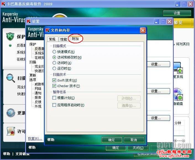195x160 pixels.
Task: Click the rescue disk CD icon
Action: 178,95
